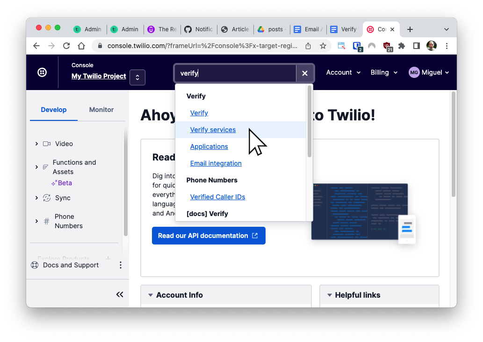Open the Chrome profile avatar
The width and height of the screenshot is (483, 342).
click(x=432, y=46)
